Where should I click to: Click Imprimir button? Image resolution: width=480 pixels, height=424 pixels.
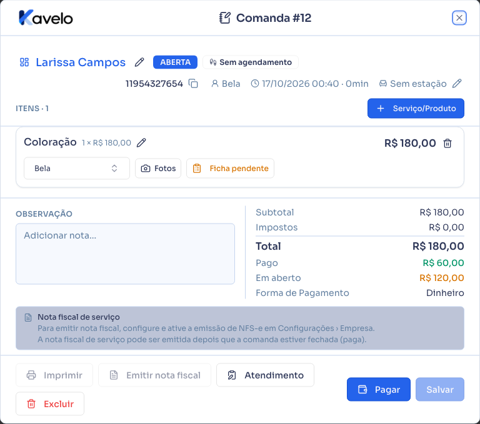(x=54, y=375)
